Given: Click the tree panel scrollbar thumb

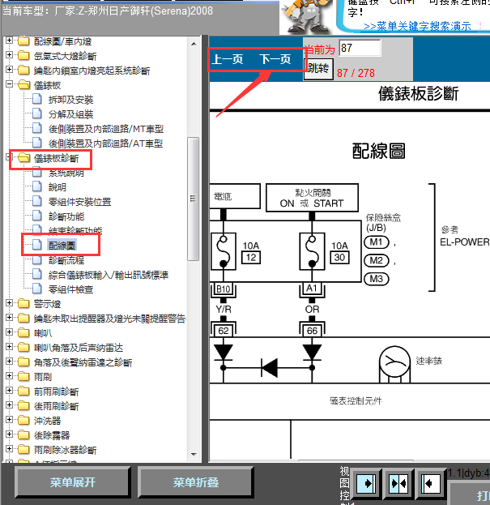Looking at the screenshot, I should 193,199.
